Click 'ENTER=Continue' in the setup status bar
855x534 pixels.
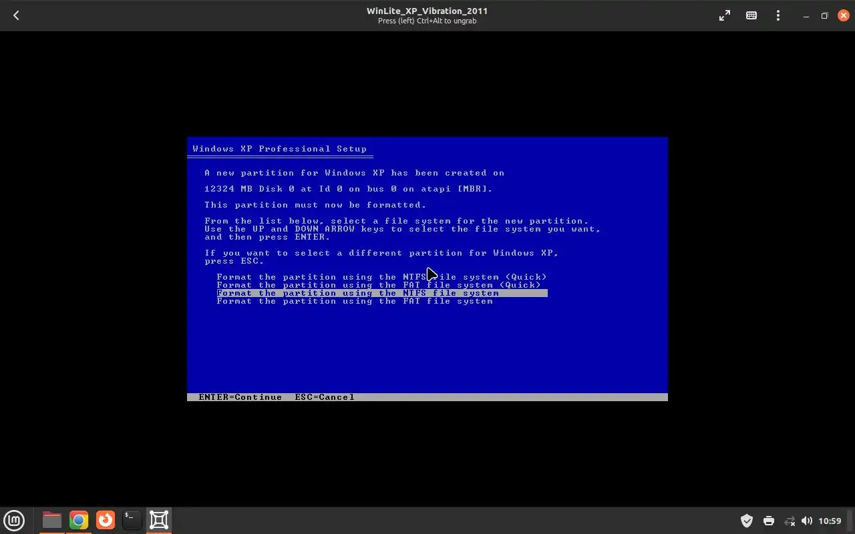[240, 397]
